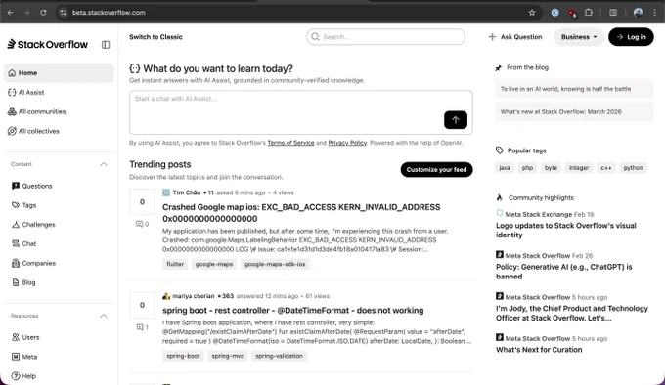Open Privacy Policy link
The width and height of the screenshot is (665, 385).
(347, 143)
